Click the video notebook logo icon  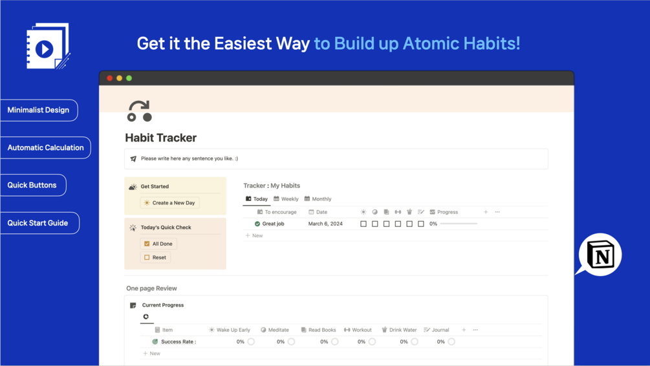pos(48,46)
